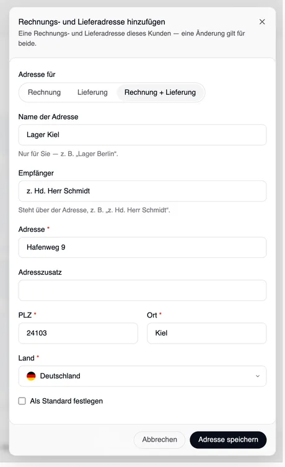Click the Ort field showing Kiel

[x=206, y=333]
